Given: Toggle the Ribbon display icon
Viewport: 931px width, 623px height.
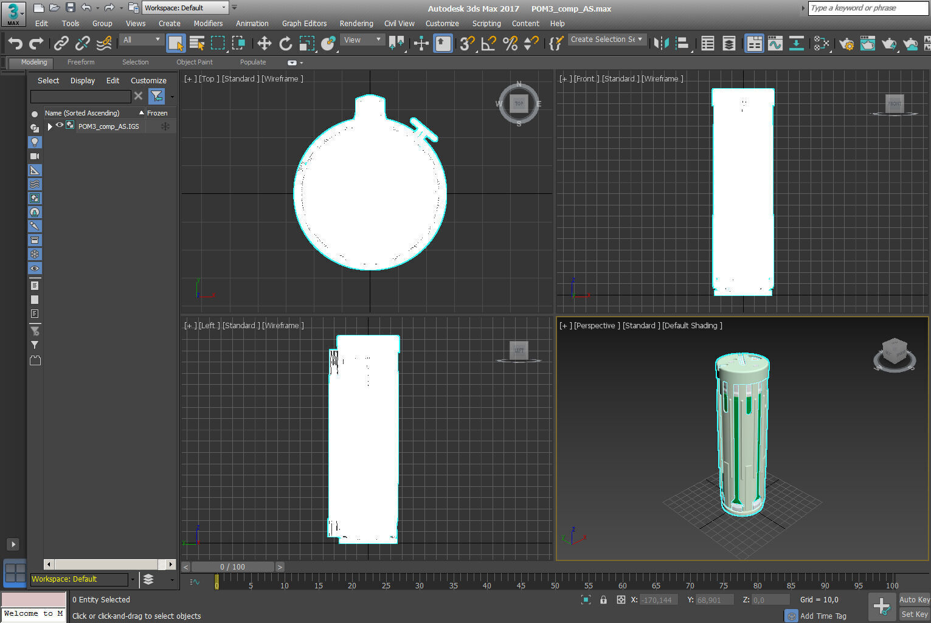Looking at the screenshot, I should point(754,43).
